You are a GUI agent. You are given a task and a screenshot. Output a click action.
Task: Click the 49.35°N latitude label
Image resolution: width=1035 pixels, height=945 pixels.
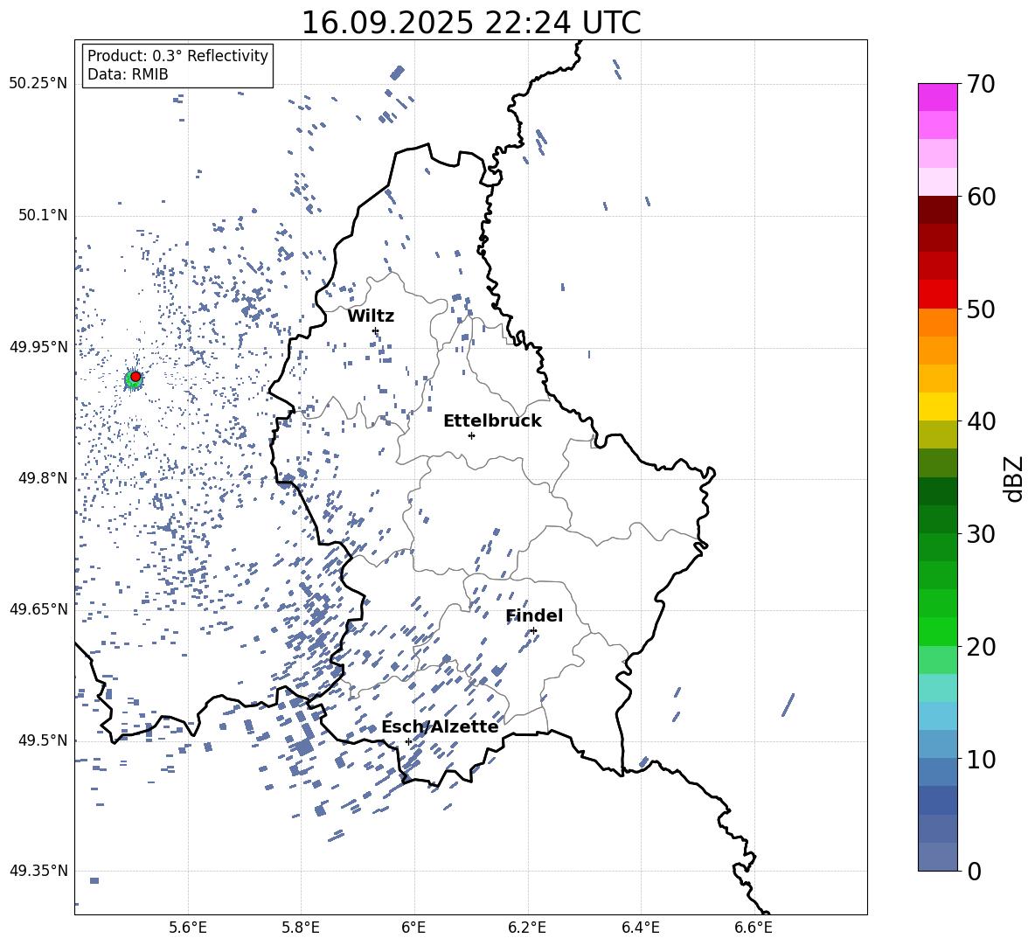point(38,871)
